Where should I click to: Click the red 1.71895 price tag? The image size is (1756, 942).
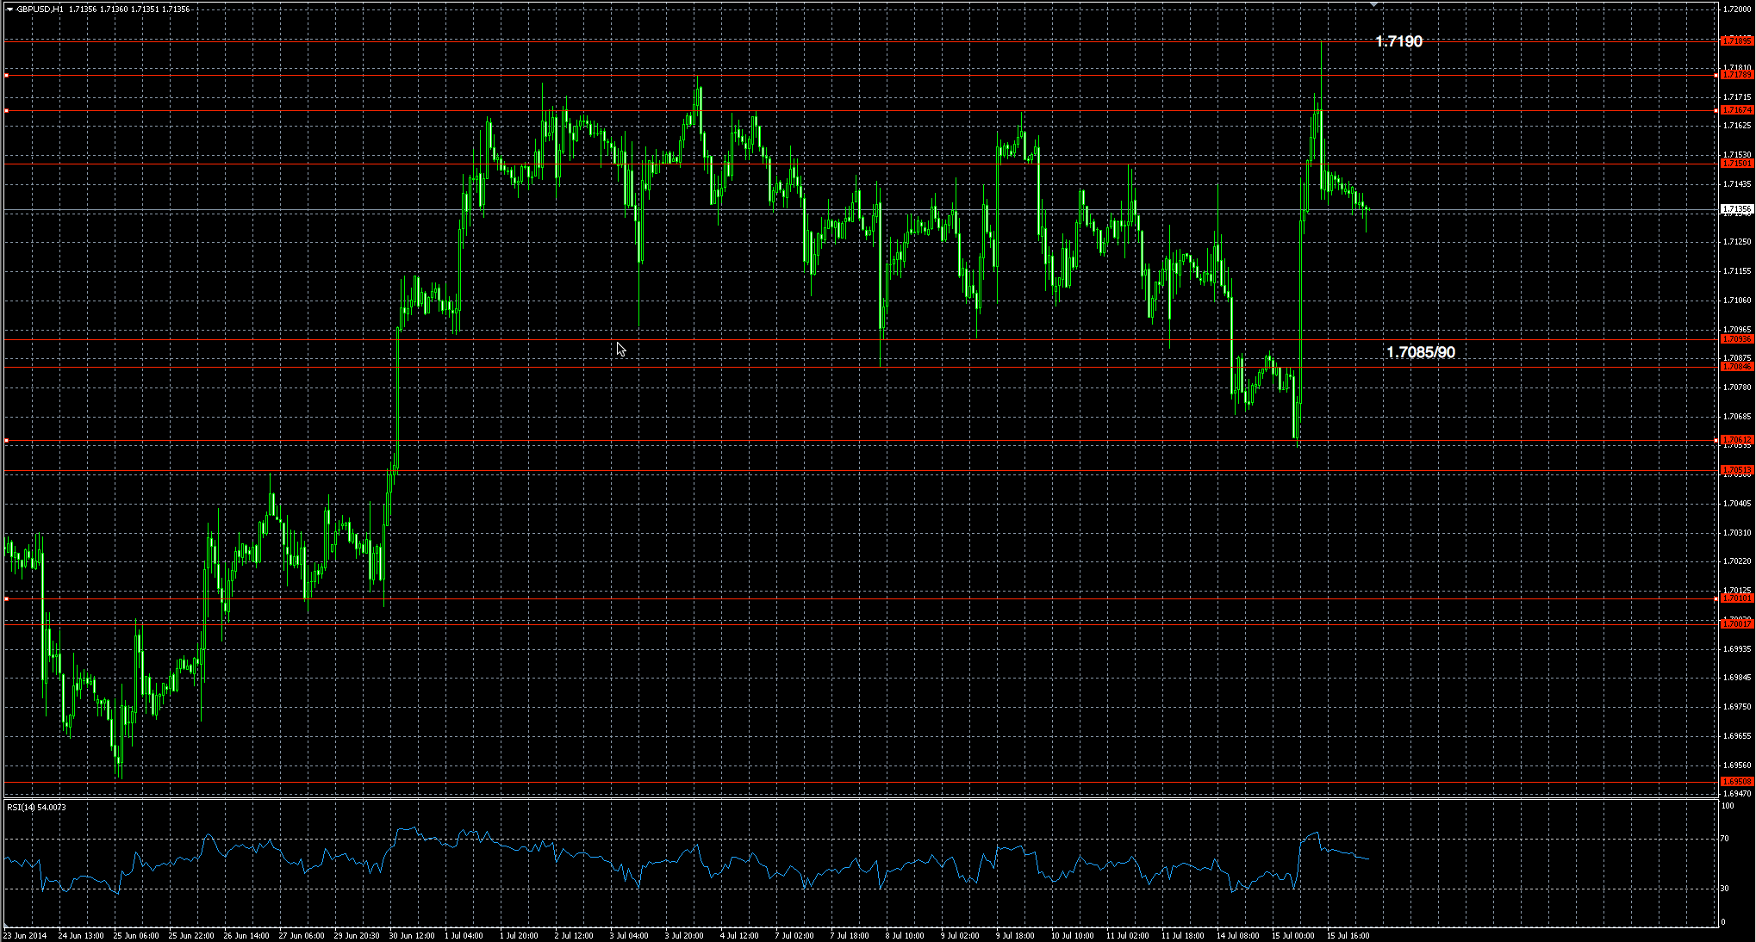(x=1736, y=40)
